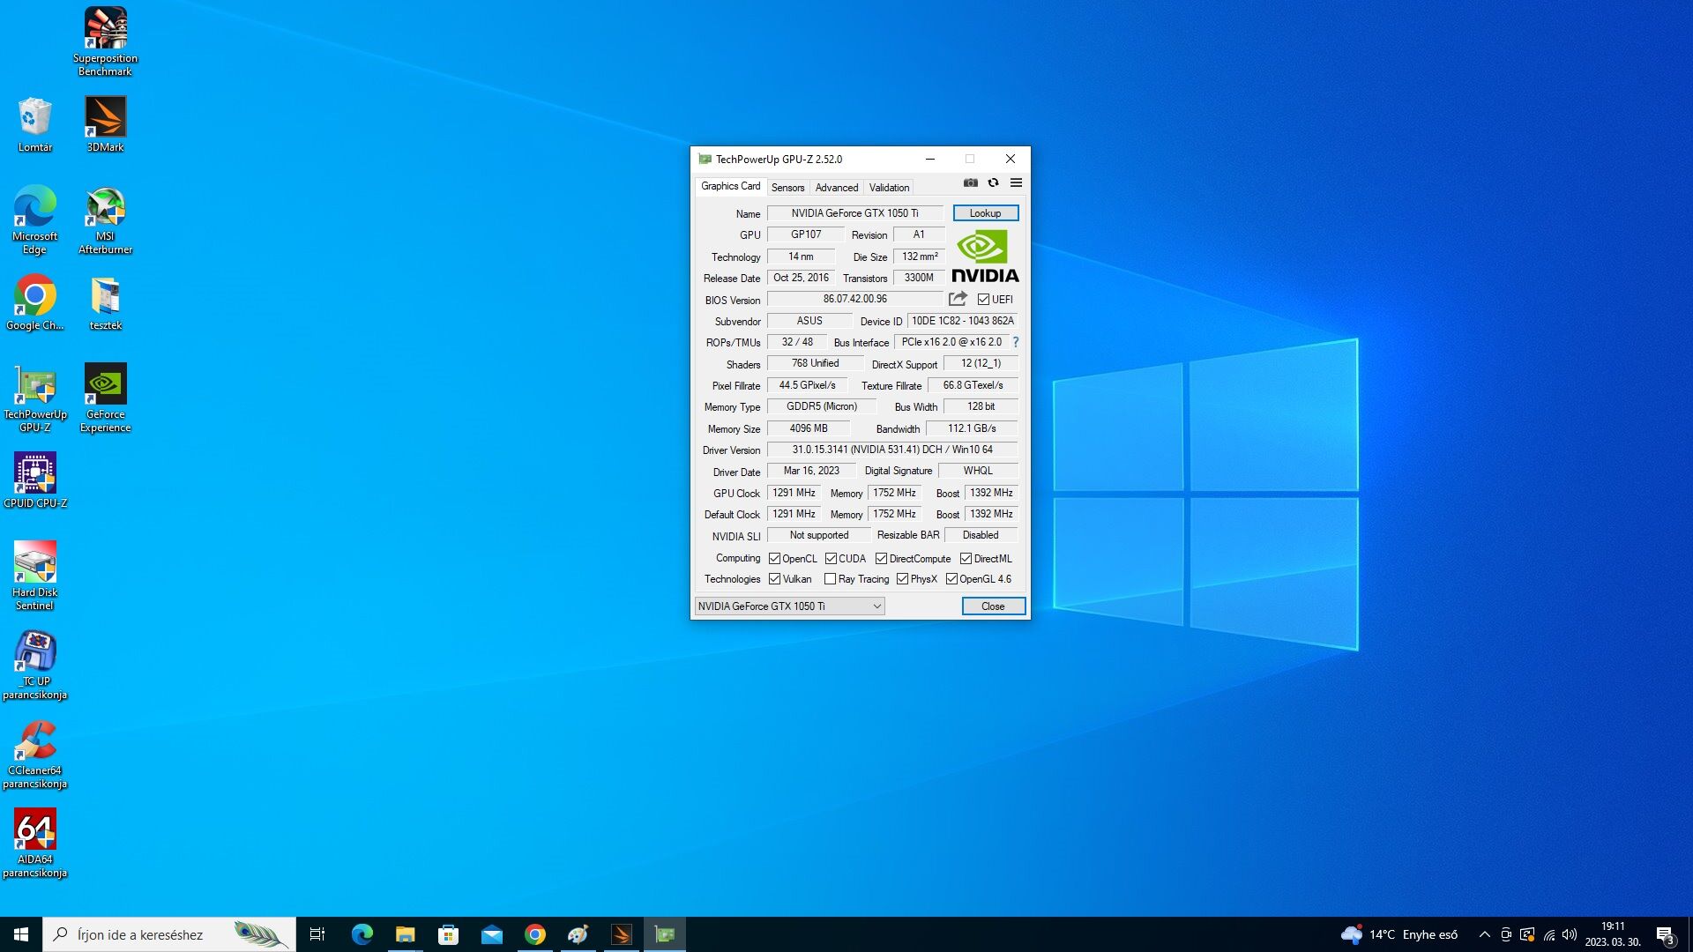Viewport: 1693px width, 952px height.
Task: Click the GPU-Z refresh icon
Action: 993,182
